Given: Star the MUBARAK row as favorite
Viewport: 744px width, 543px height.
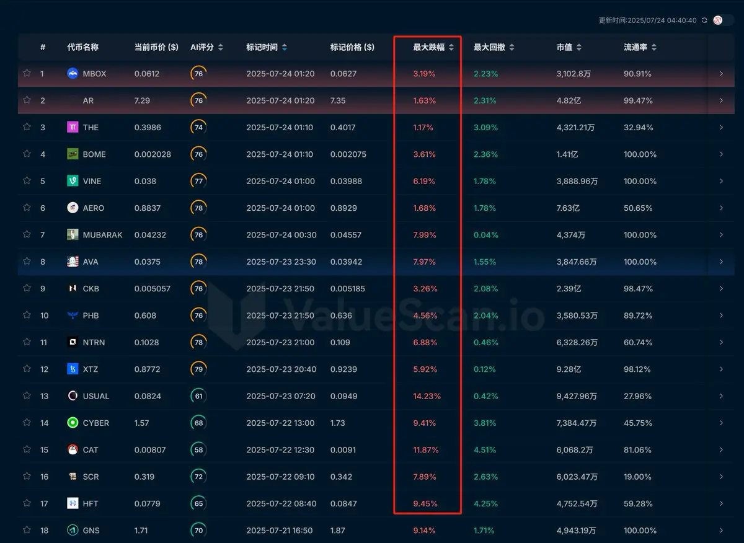Looking at the screenshot, I should coord(27,234).
